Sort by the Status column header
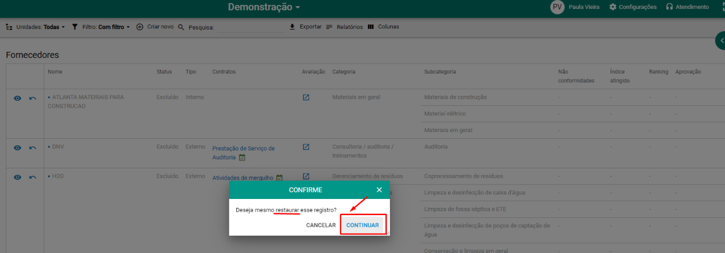The width and height of the screenshot is (725, 253). 164,72
